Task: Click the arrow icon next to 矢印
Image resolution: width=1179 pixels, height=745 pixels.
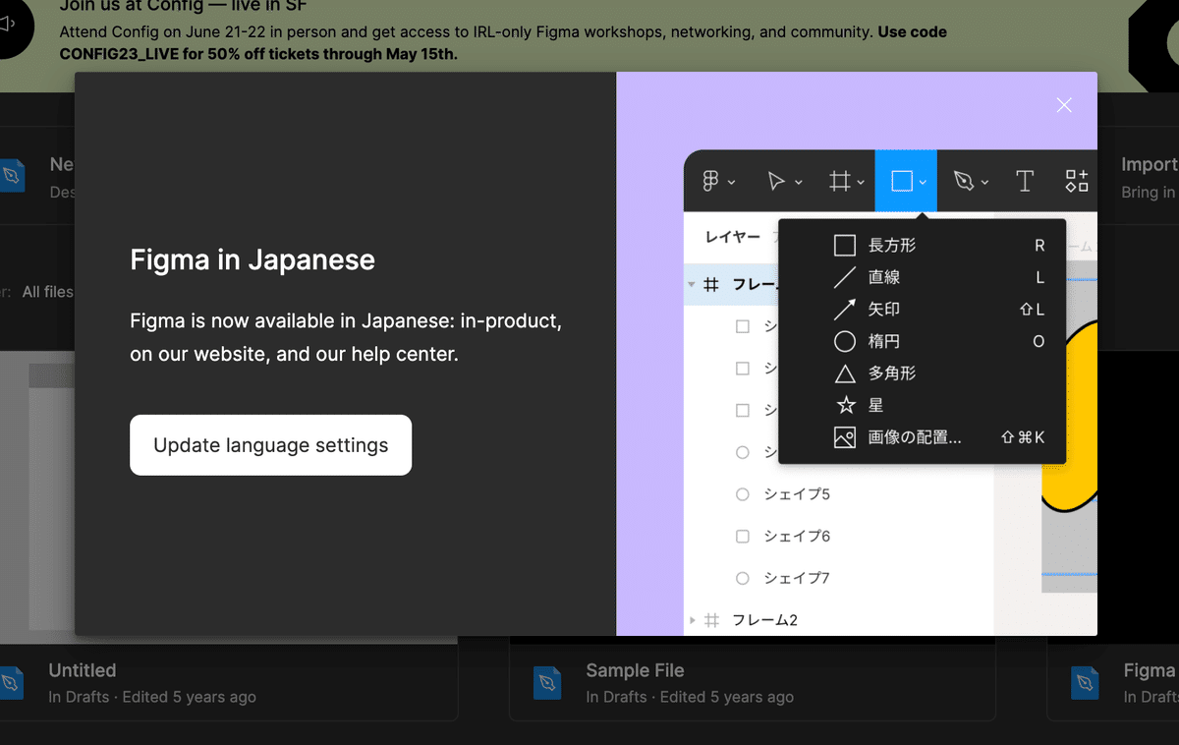Action: pyautogui.click(x=845, y=310)
